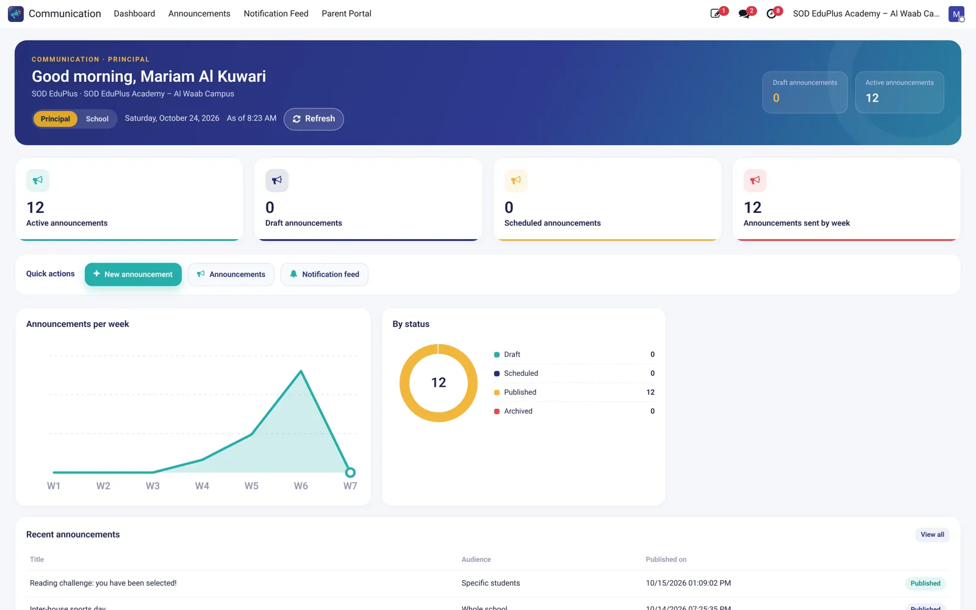Click the '10/15/2026 01:09:02 PM' date cell
The image size is (976, 610).
click(x=688, y=583)
